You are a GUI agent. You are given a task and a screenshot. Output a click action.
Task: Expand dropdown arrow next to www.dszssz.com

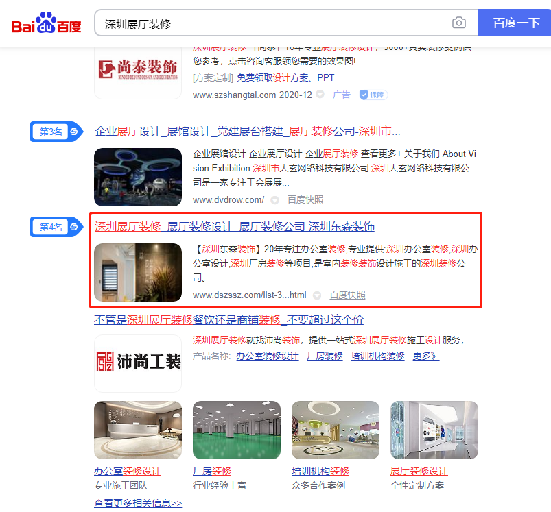[x=317, y=295]
